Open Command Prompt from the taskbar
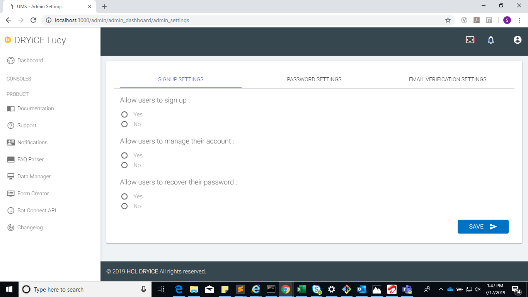 271,289
